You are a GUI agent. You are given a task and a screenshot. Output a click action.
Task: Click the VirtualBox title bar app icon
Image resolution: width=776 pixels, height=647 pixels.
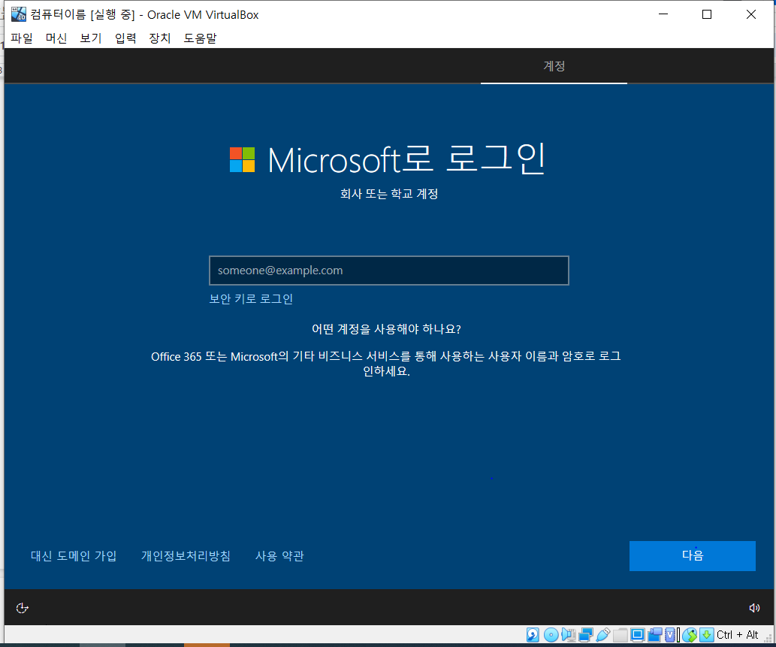pyautogui.click(x=18, y=14)
